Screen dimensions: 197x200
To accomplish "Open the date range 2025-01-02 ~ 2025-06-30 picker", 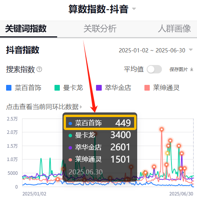I will 156,50.
